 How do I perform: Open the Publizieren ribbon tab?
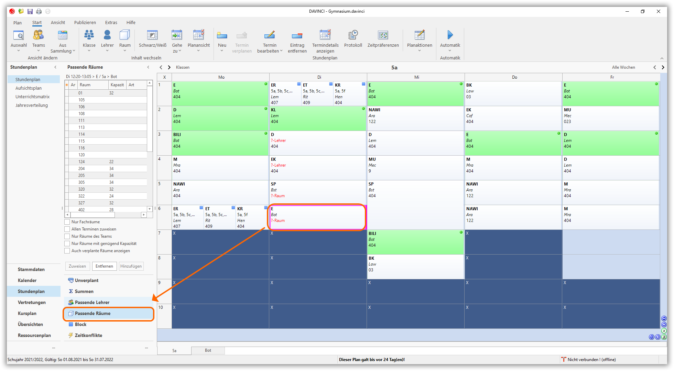coord(85,23)
